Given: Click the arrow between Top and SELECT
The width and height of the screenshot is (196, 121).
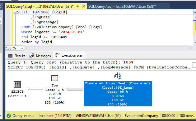Looking at the screenshot, I should point(36,89).
